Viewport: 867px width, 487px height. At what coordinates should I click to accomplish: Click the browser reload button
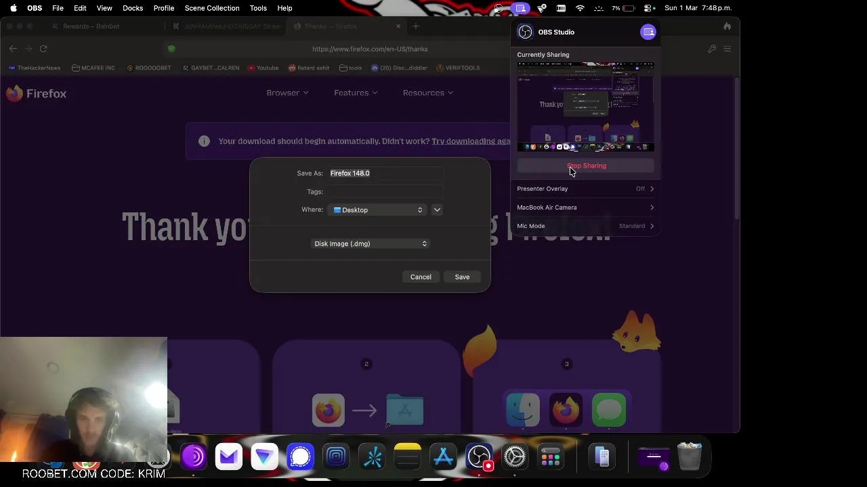pyautogui.click(x=43, y=49)
